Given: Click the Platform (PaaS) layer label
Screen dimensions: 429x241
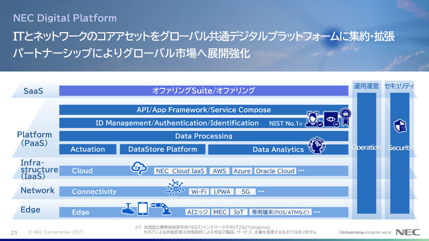Looking at the screenshot, I should tap(34, 139).
